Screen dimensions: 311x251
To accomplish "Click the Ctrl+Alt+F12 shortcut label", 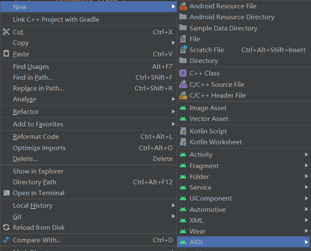I will [153, 182].
